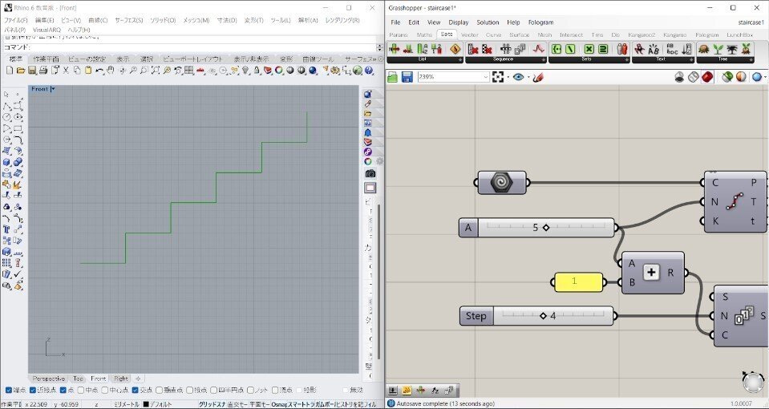This screenshot has width=769, height=409.
Task: Click the Osnap status bar button
Action: coord(278,404)
